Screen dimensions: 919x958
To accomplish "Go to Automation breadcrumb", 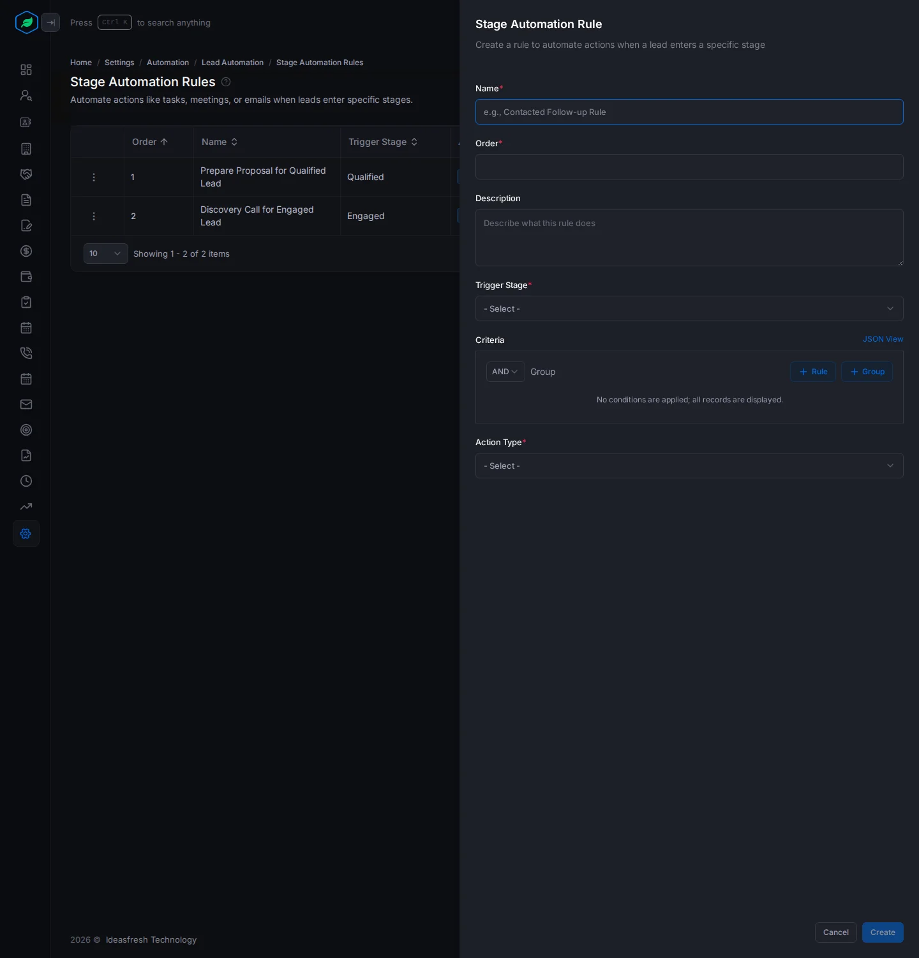I will 168,63.
